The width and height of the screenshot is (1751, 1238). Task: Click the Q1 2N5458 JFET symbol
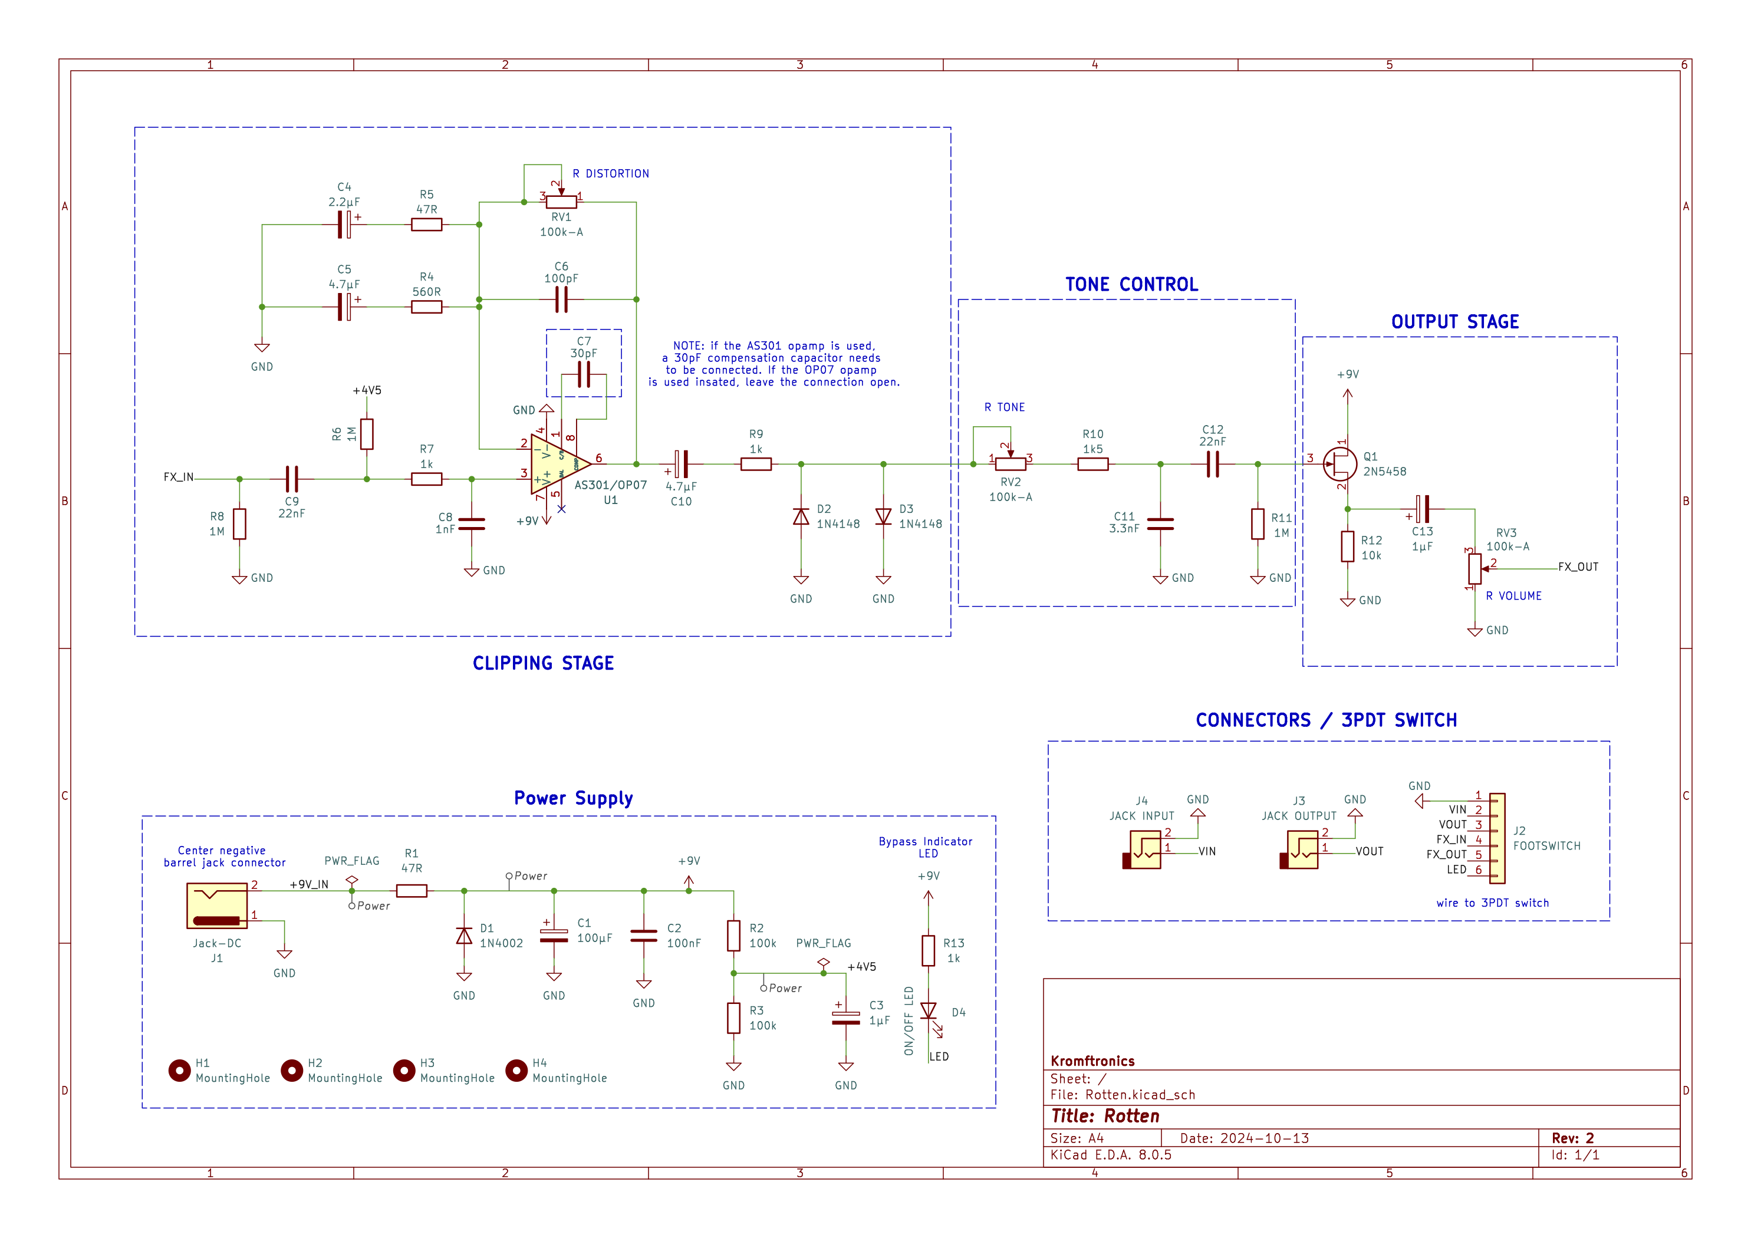(1340, 464)
